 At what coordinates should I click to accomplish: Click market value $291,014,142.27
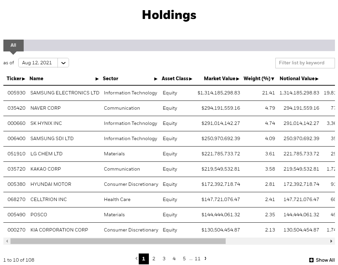[x=221, y=123]
